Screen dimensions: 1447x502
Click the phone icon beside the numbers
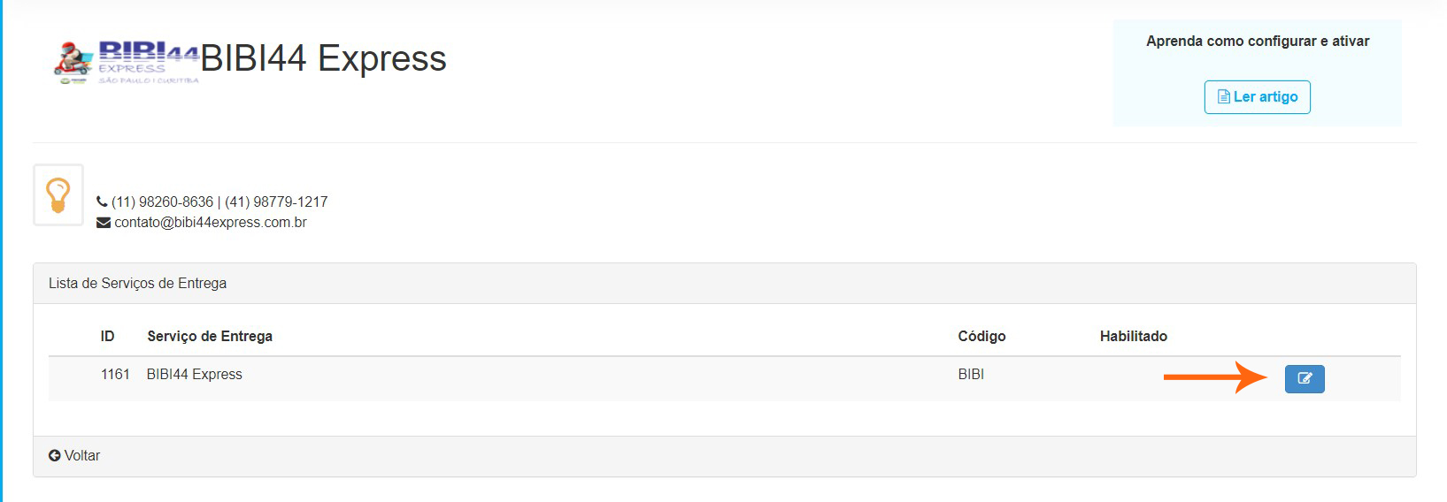(102, 202)
